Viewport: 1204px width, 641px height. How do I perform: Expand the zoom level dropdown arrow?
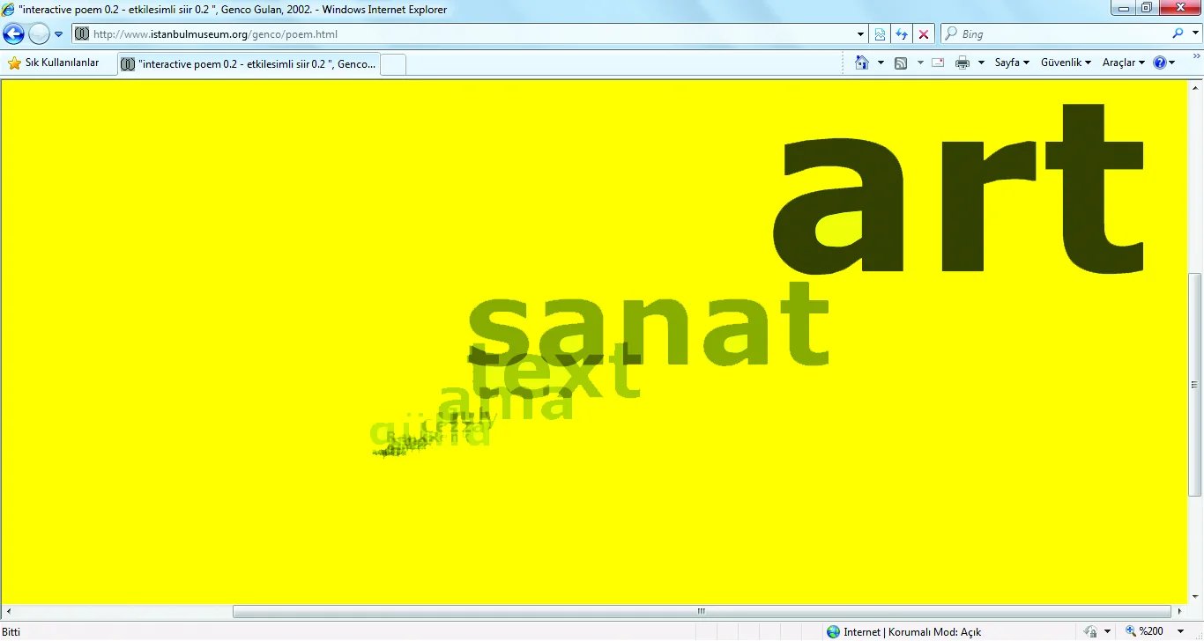pos(1181,631)
